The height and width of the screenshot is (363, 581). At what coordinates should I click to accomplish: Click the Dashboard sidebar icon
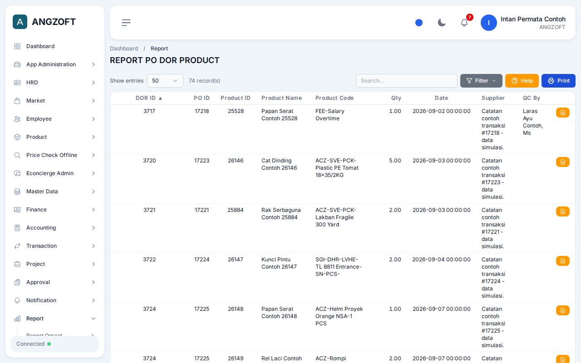(x=17, y=46)
